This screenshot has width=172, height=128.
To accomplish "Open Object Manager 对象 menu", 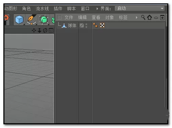I will pos(110,17).
